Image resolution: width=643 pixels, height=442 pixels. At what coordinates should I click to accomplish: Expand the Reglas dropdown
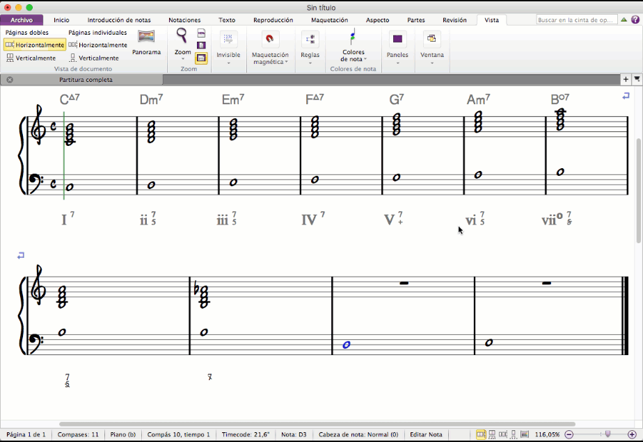click(310, 63)
